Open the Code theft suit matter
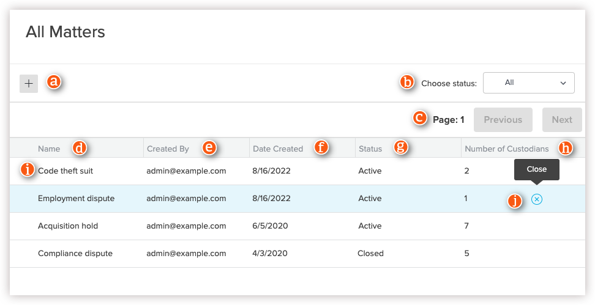 (x=65, y=171)
